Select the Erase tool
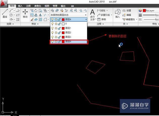159x116 pixels. point(32,19)
